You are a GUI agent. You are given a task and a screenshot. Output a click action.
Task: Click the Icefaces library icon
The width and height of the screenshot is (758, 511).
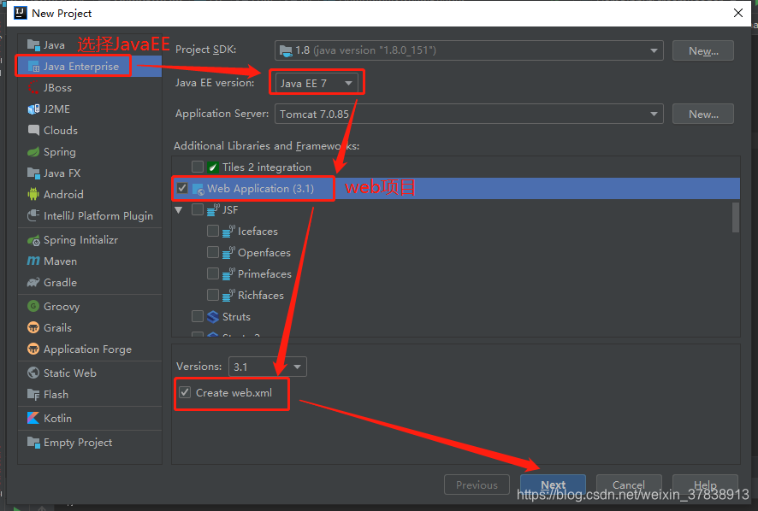click(x=228, y=232)
